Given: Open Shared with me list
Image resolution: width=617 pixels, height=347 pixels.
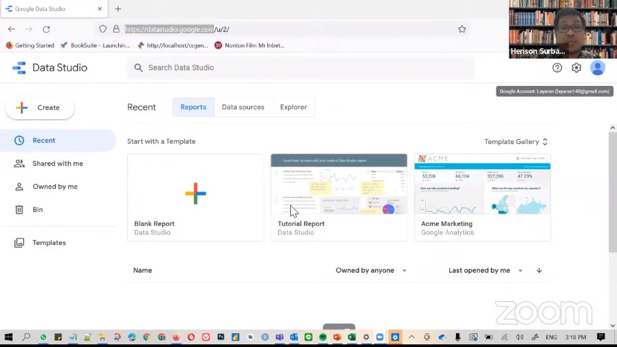Looking at the screenshot, I should pyautogui.click(x=58, y=163).
